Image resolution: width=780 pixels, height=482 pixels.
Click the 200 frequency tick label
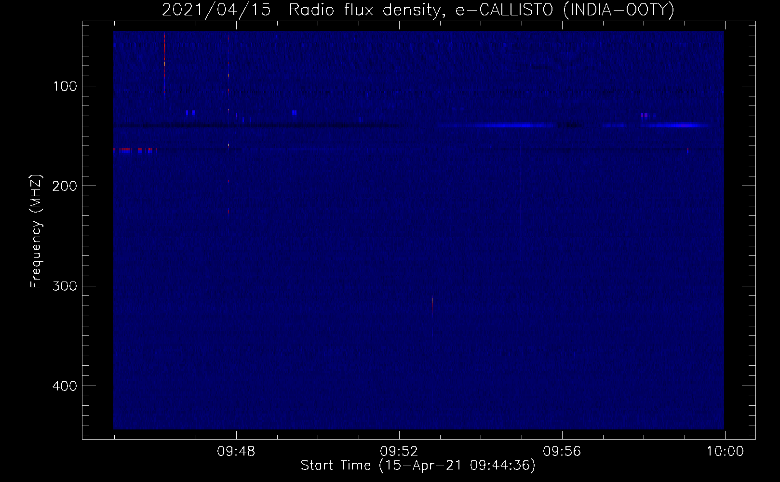pos(64,186)
